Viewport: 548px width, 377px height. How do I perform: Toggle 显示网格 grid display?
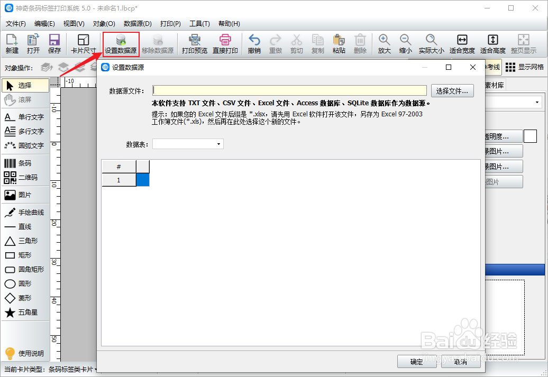525,67
